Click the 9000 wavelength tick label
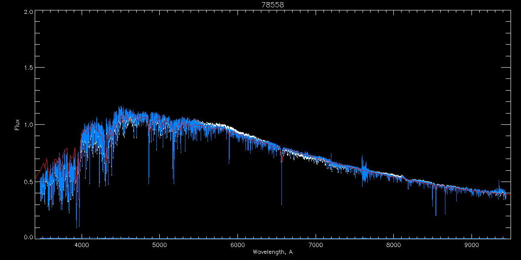Viewport: 521px width, 260px height. [x=472, y=244]
